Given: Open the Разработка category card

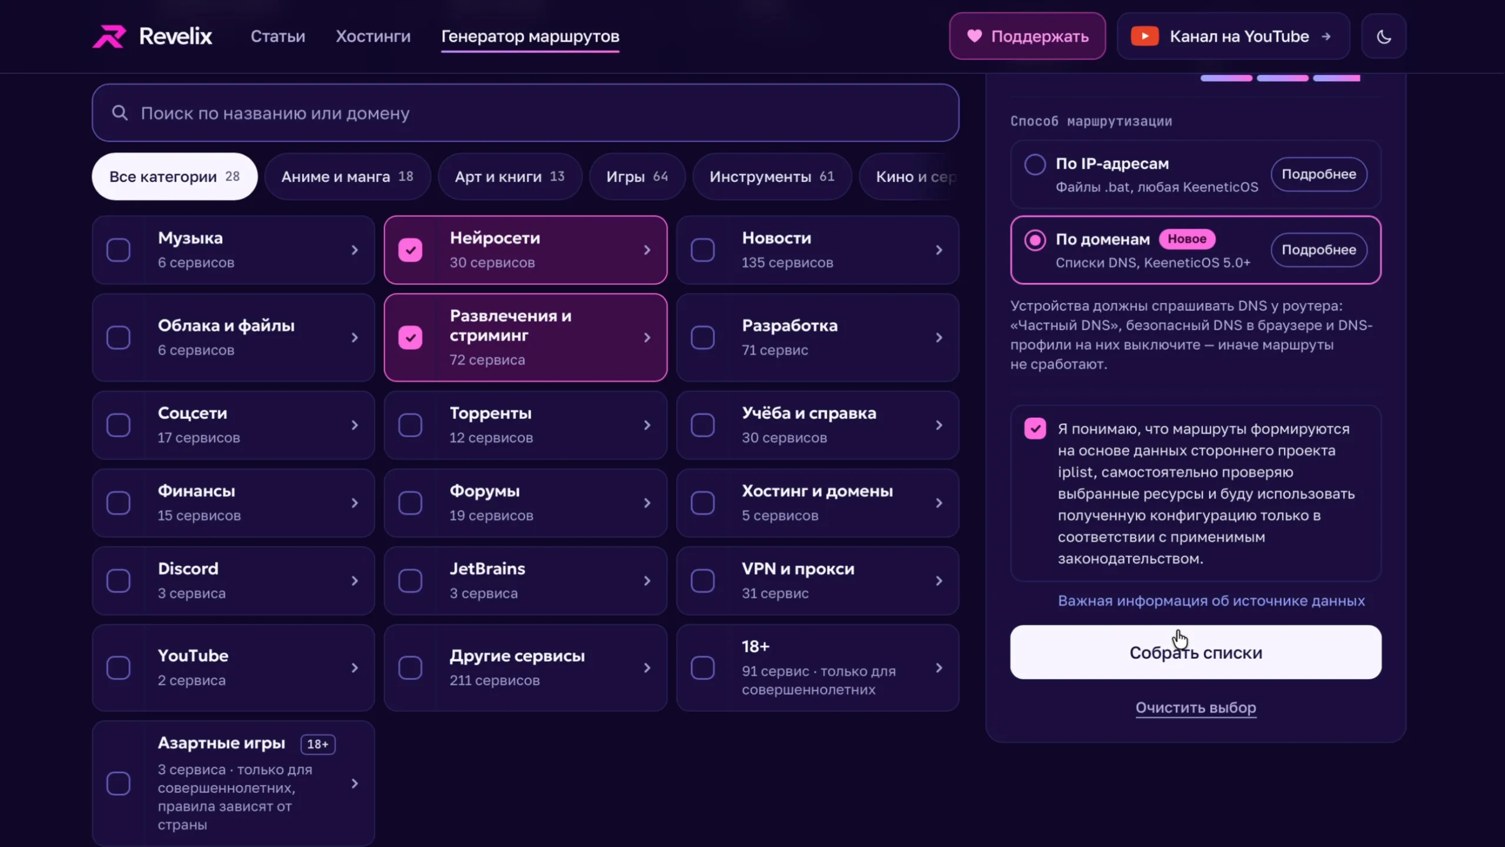Looking at the screenshot, I should (818, 338).
